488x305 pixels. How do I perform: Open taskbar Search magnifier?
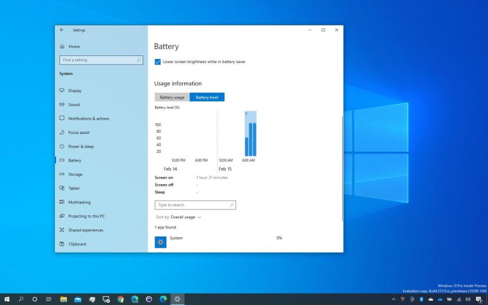21,300
